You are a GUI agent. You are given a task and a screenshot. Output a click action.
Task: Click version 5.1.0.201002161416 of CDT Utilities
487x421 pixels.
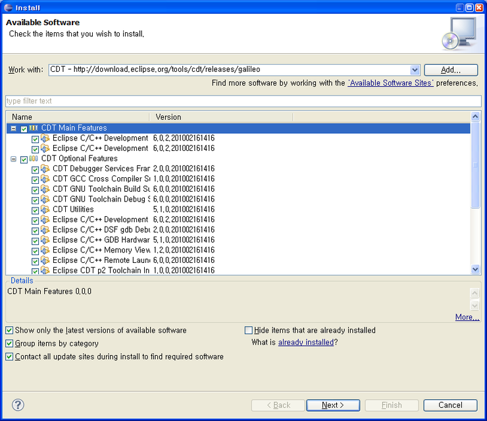coord(184,210)
